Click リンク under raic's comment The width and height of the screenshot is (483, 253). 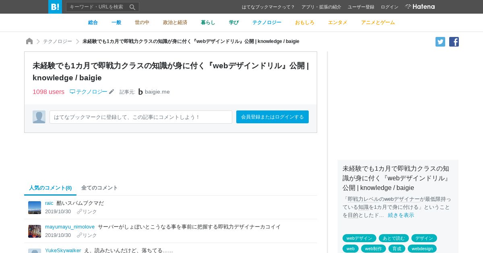[87, 212]
